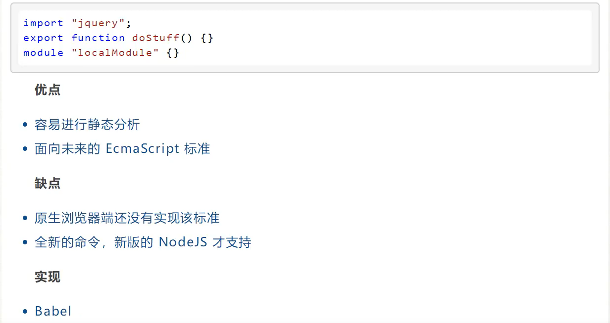610x323 pixels.
Task: Click the bullet before 容易进行静态分析
Action: point(25,125)
